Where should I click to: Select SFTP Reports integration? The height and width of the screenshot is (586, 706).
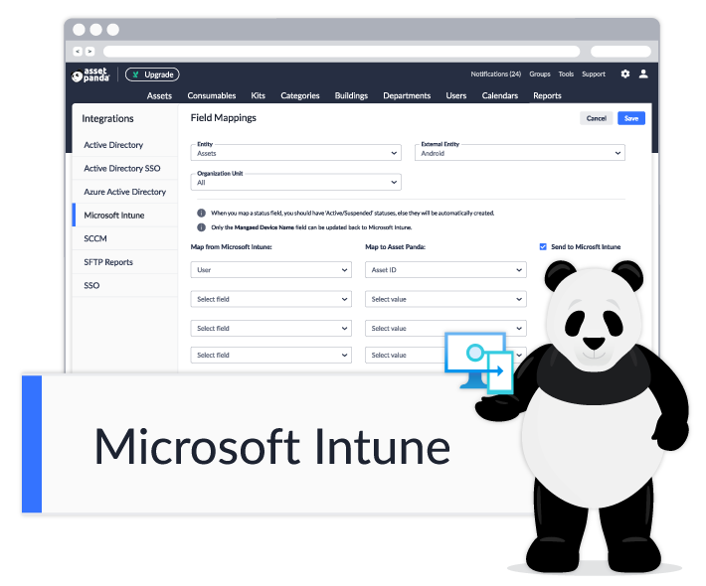pyautogui.click(x=125, y=262)
